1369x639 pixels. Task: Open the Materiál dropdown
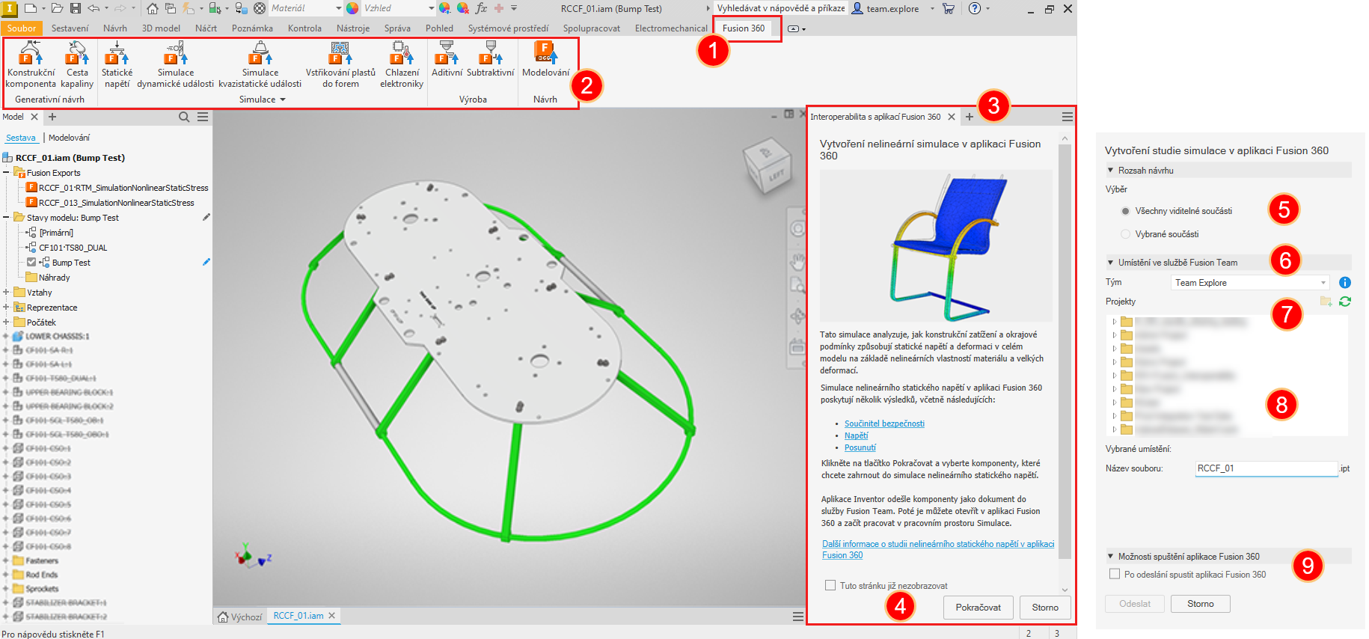coord(305,8)
